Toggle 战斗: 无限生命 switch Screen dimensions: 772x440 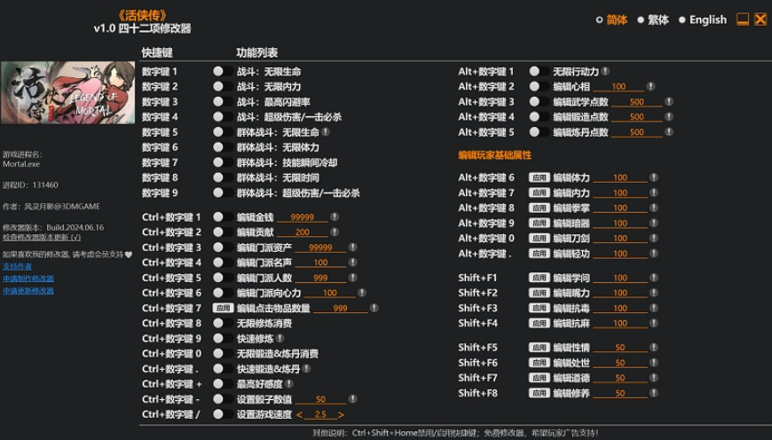click(x=223, y=71)
